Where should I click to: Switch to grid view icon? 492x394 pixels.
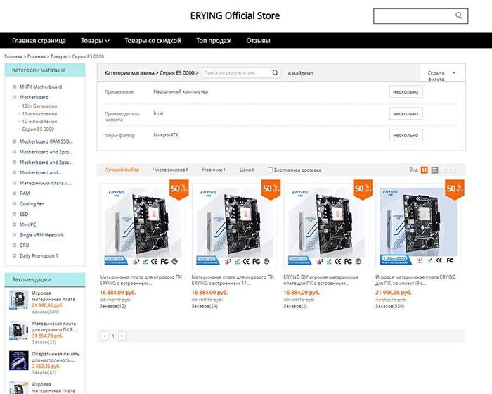(x=425, y=170)
